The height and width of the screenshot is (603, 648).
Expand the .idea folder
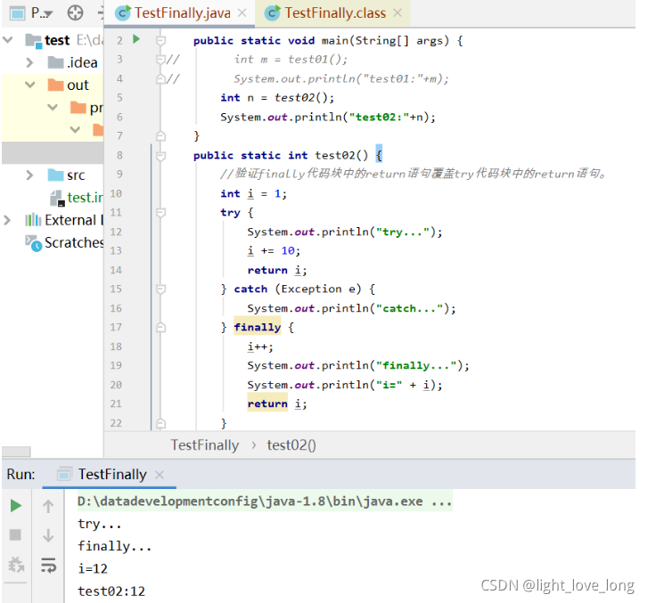point(29,62)
